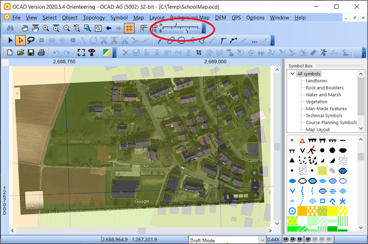Viewport: 368px width, 244px height.
Task: Select the Crop tool icon
Action: (199, 52)
